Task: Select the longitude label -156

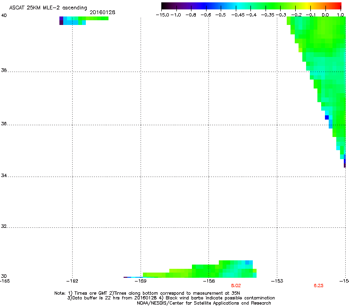Action: [209, 281]
